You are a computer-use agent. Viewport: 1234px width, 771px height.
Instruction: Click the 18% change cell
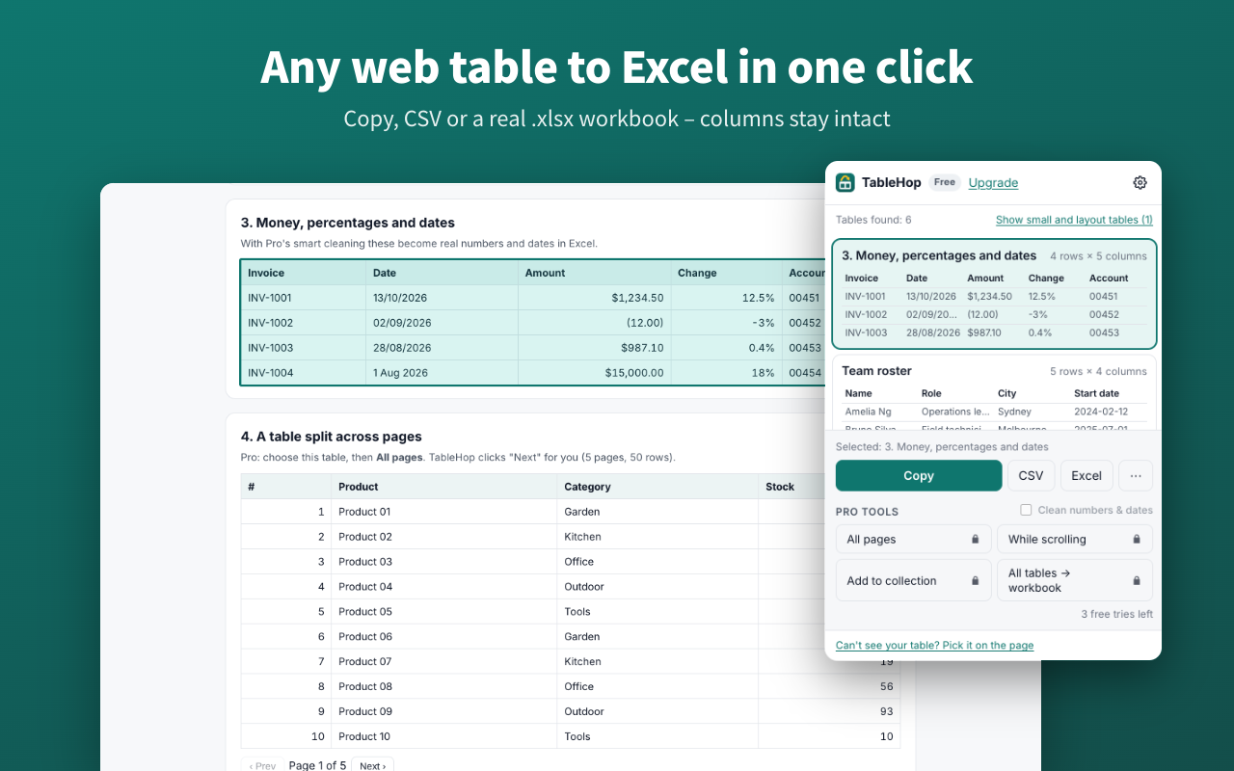click(x=726, y=373)
